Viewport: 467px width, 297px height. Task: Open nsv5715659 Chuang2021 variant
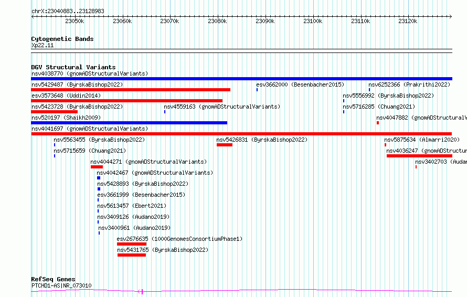(90, 151)
